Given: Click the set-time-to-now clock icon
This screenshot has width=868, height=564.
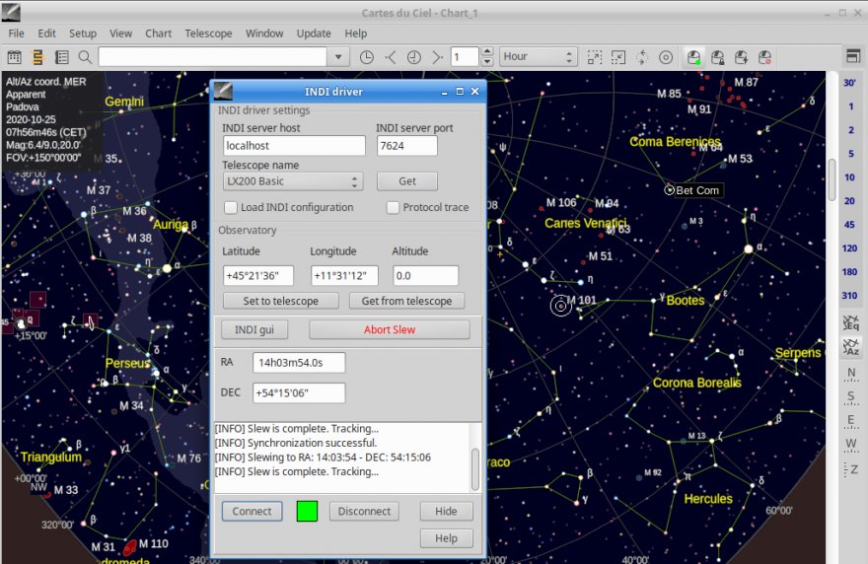Looking at the screenshot, I should tap(367, 57).
